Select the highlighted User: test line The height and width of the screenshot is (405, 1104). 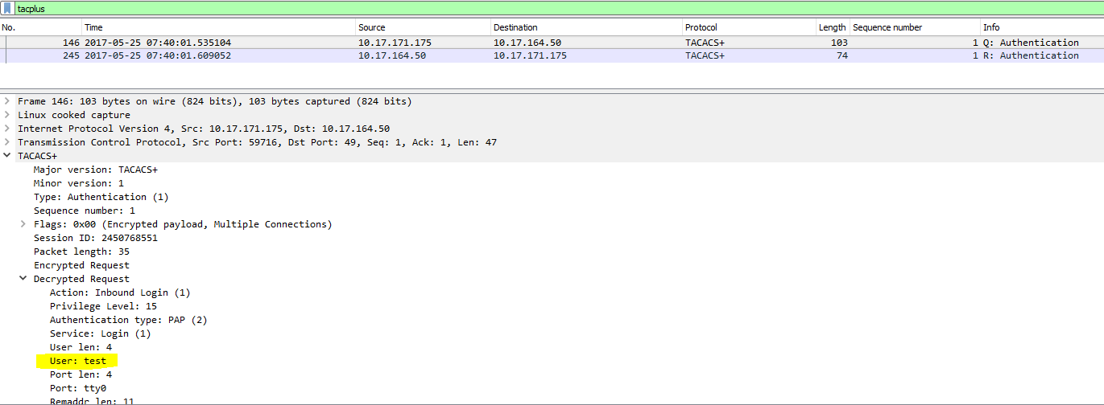tap(78, 361)
